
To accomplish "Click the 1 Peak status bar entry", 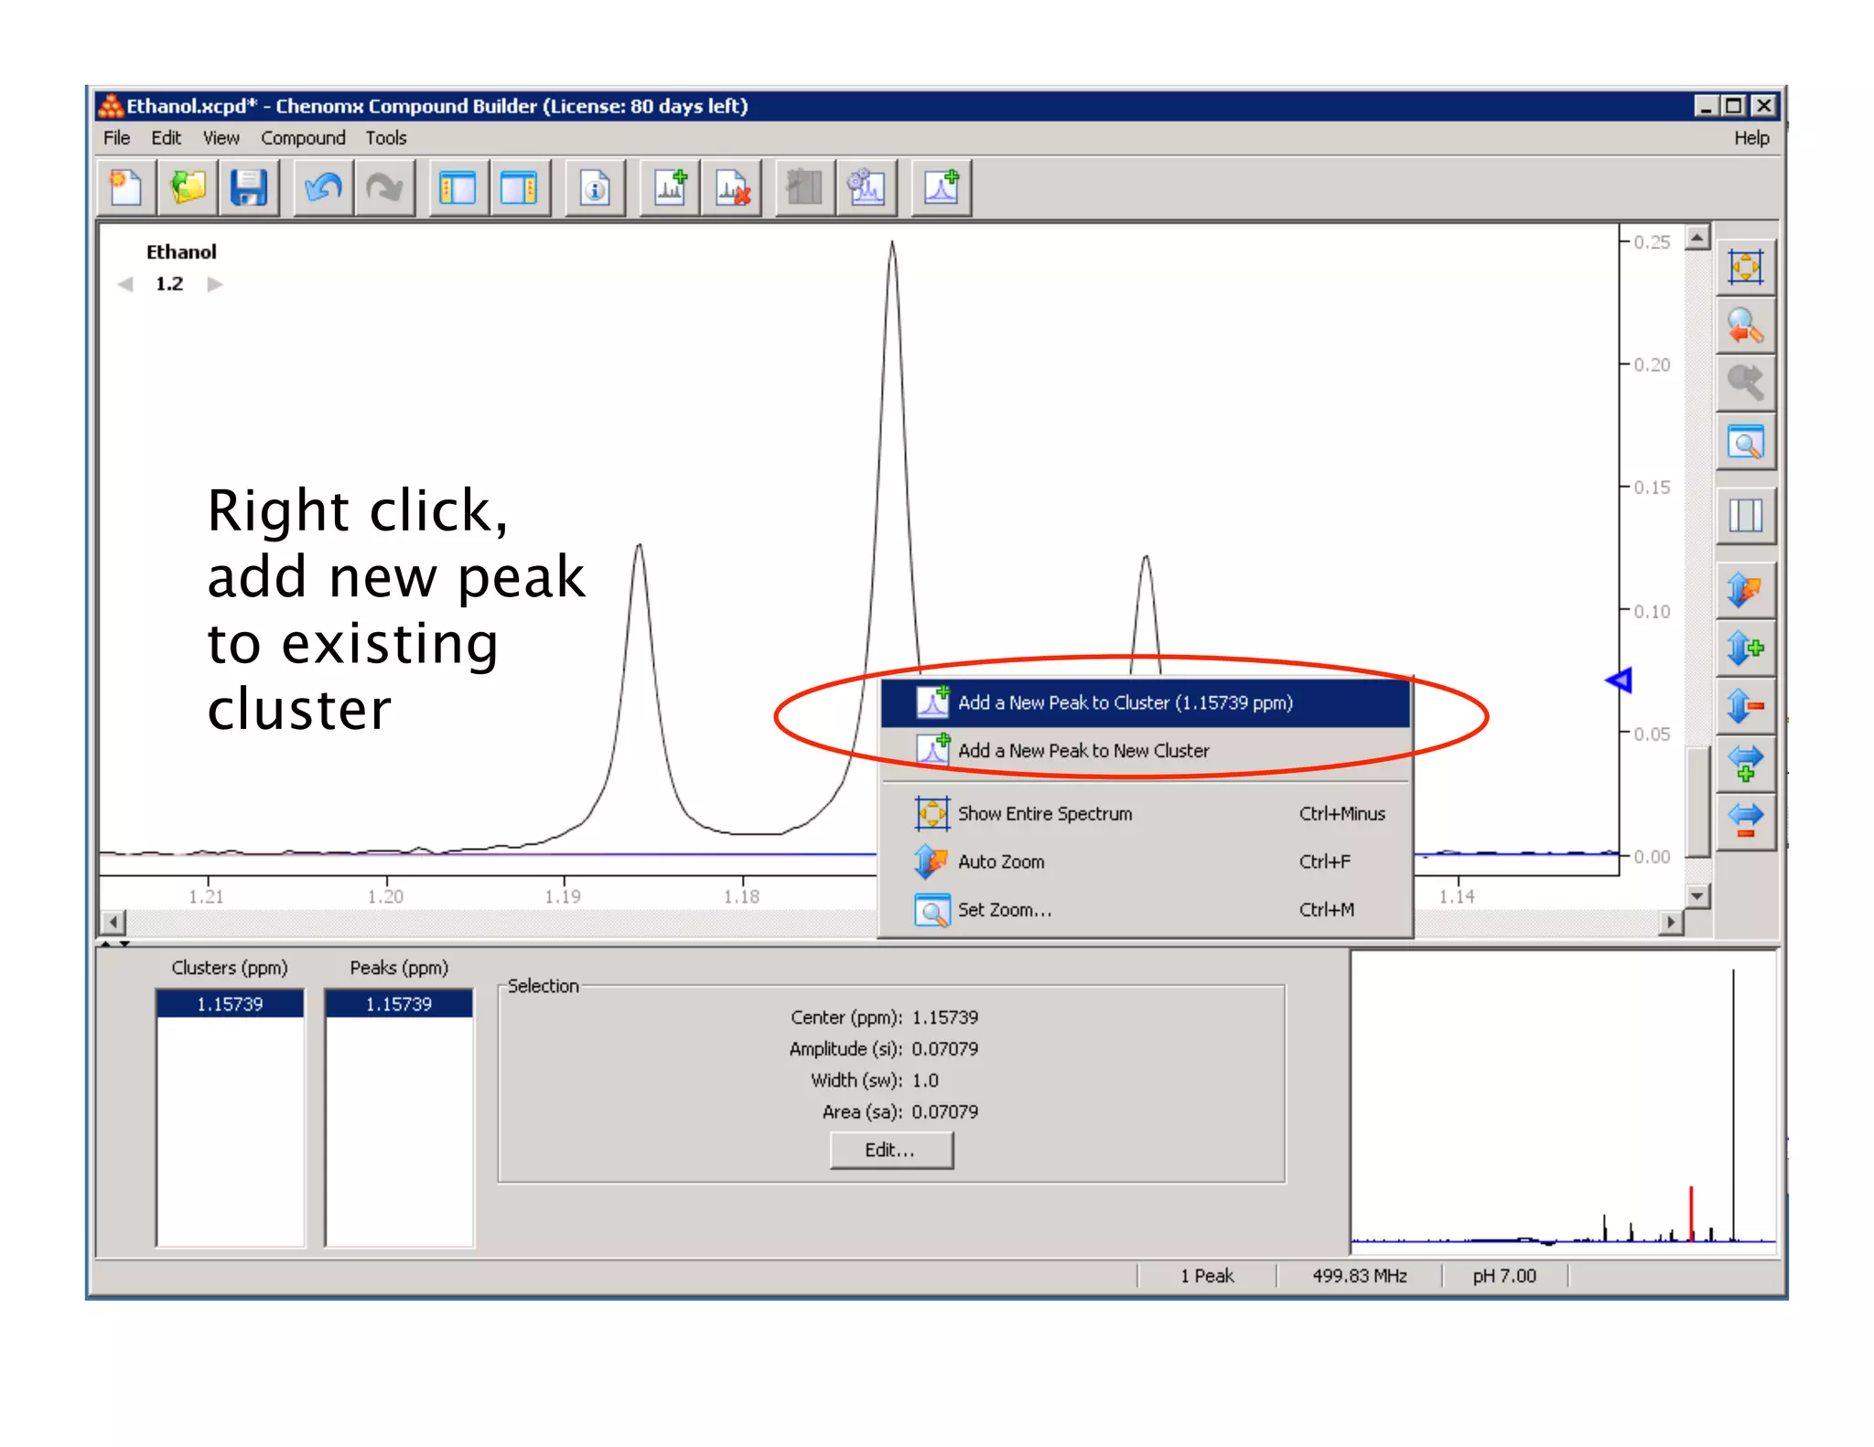I will (x=1207, y=1275).
